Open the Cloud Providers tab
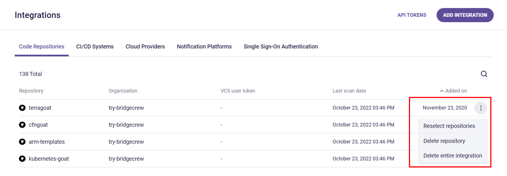Viewport: 507px width, 176px height. [x=145, y=47]
